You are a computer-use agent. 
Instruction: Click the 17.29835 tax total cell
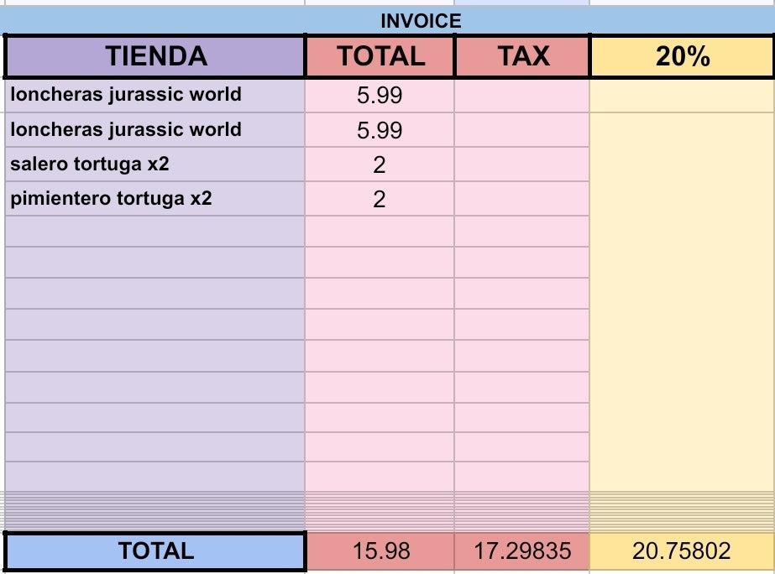tap(522, 551)
